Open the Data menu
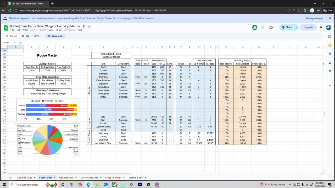Viewport: 335px width, 188px height. coord(51,30)
